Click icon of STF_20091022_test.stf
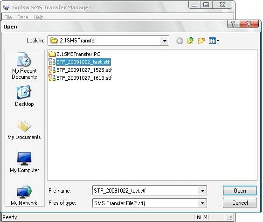Image resolution: width=263 pixels, height=222 pixels. click(x=52, y=62)
